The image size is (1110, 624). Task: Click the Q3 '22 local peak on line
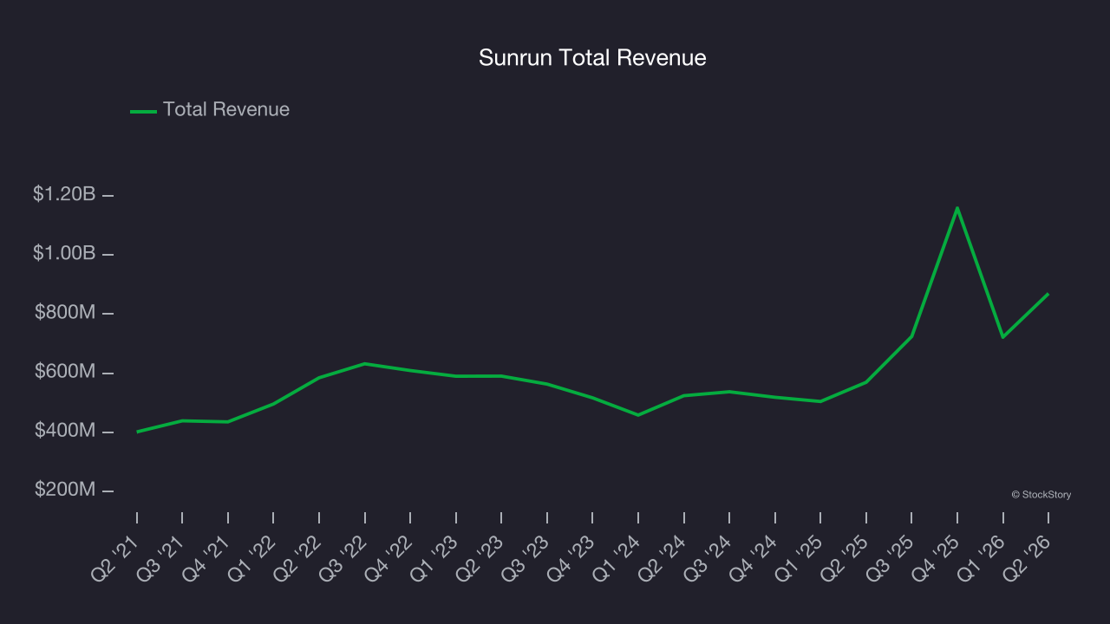pyautogui.click(x=365, y=364)
